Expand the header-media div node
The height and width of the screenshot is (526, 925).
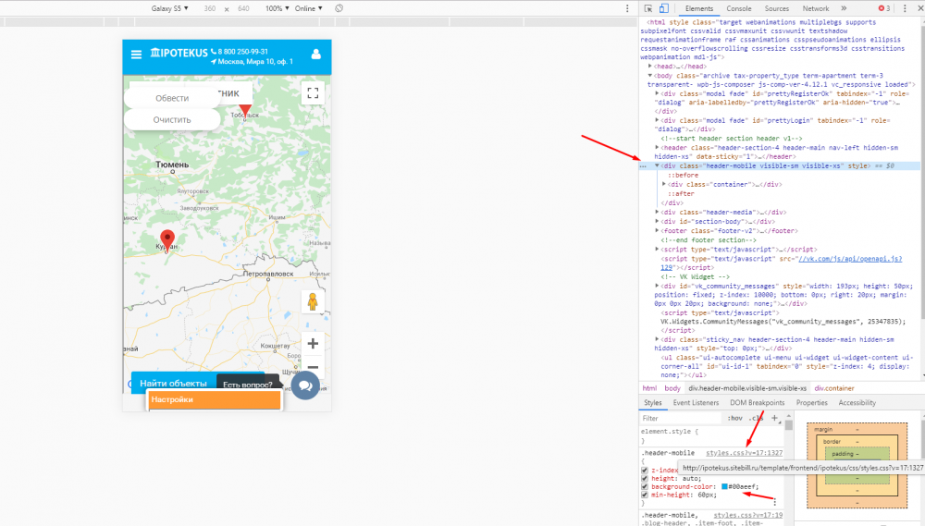(x=657, y=212)
